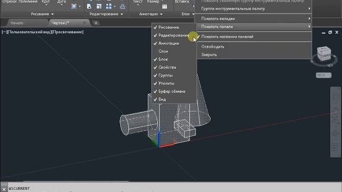
Task: Select the small box solid
Action: click(x=184, y=128)
